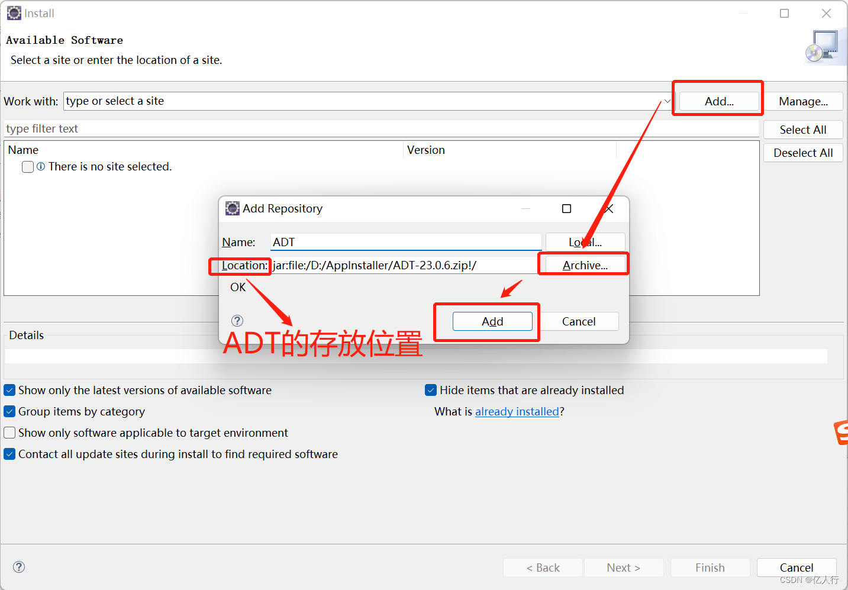
Task: Tick the 'There is no site selected' checkbox
Action: click(28, 167)
